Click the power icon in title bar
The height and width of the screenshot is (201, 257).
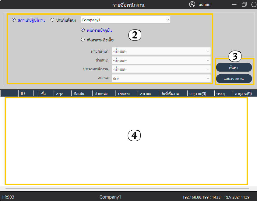coord(254,5)
